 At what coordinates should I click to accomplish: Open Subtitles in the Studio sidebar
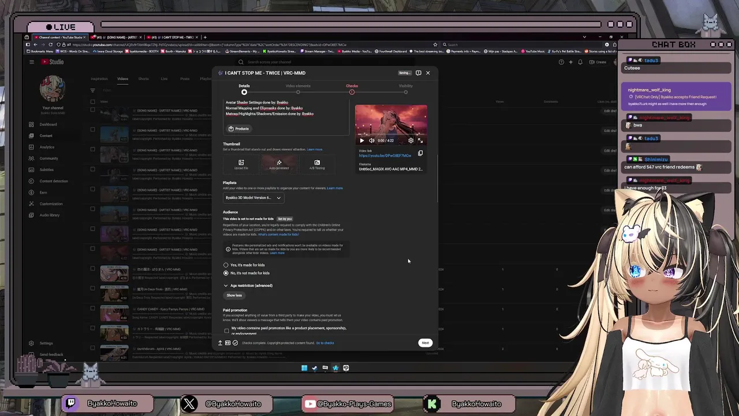(47, 170)
